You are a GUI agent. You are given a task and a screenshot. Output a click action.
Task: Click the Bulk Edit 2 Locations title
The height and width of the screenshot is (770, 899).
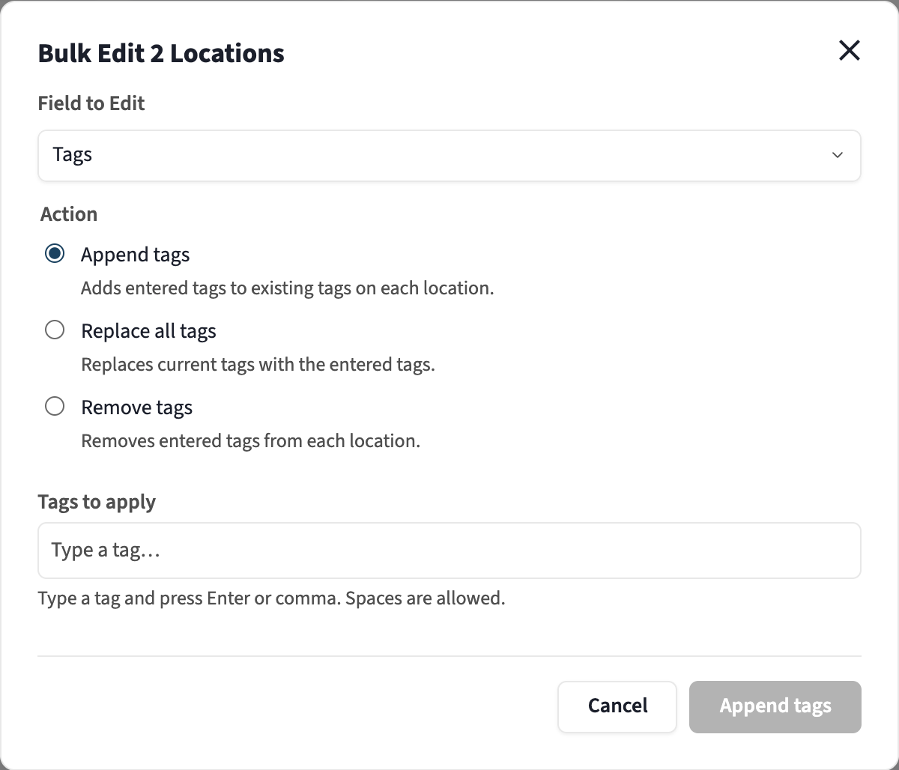pos(161,54)
